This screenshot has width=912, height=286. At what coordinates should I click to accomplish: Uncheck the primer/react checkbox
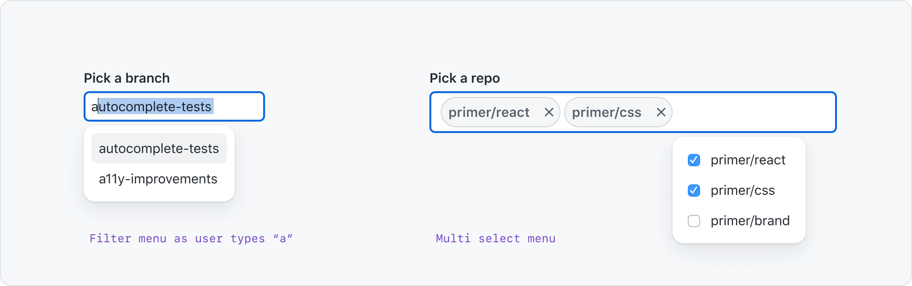(694, 160)
